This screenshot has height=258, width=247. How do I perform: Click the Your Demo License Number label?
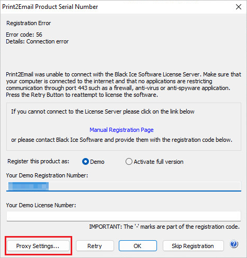pyautogui.click(x=41, y=205)
